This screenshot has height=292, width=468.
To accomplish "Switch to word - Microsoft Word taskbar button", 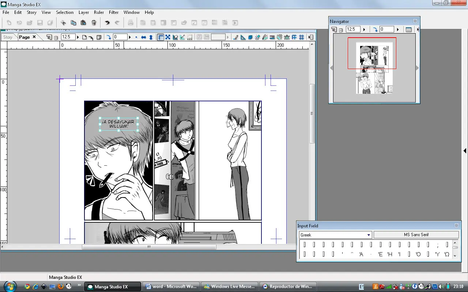I will (171, 287).
